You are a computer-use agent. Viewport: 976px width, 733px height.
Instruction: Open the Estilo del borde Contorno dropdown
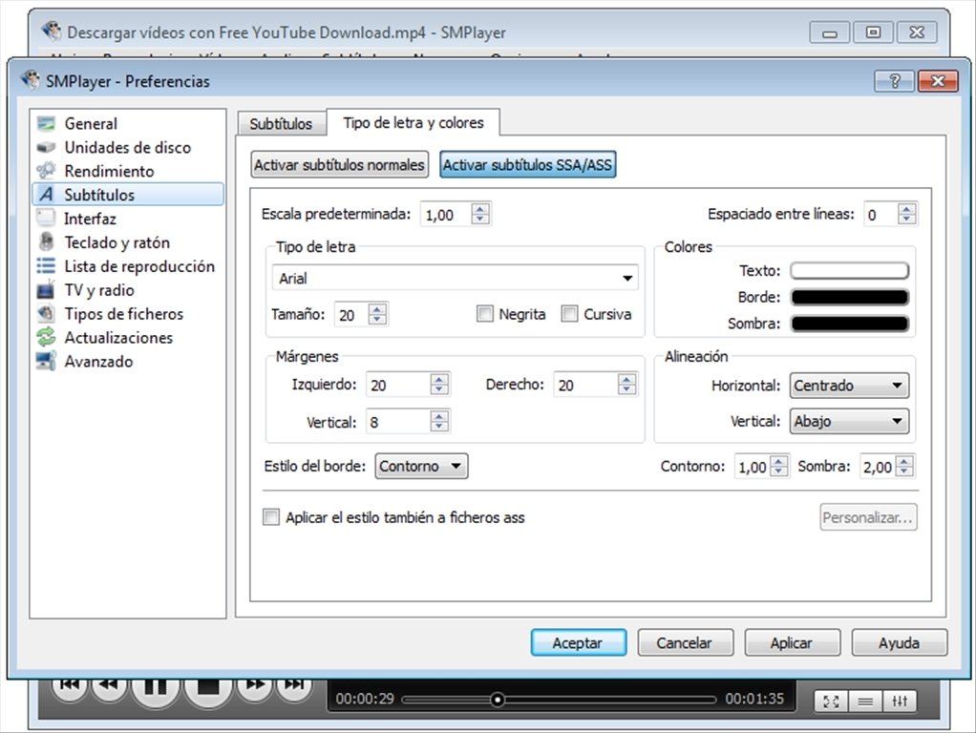click(x=421, y=466)
